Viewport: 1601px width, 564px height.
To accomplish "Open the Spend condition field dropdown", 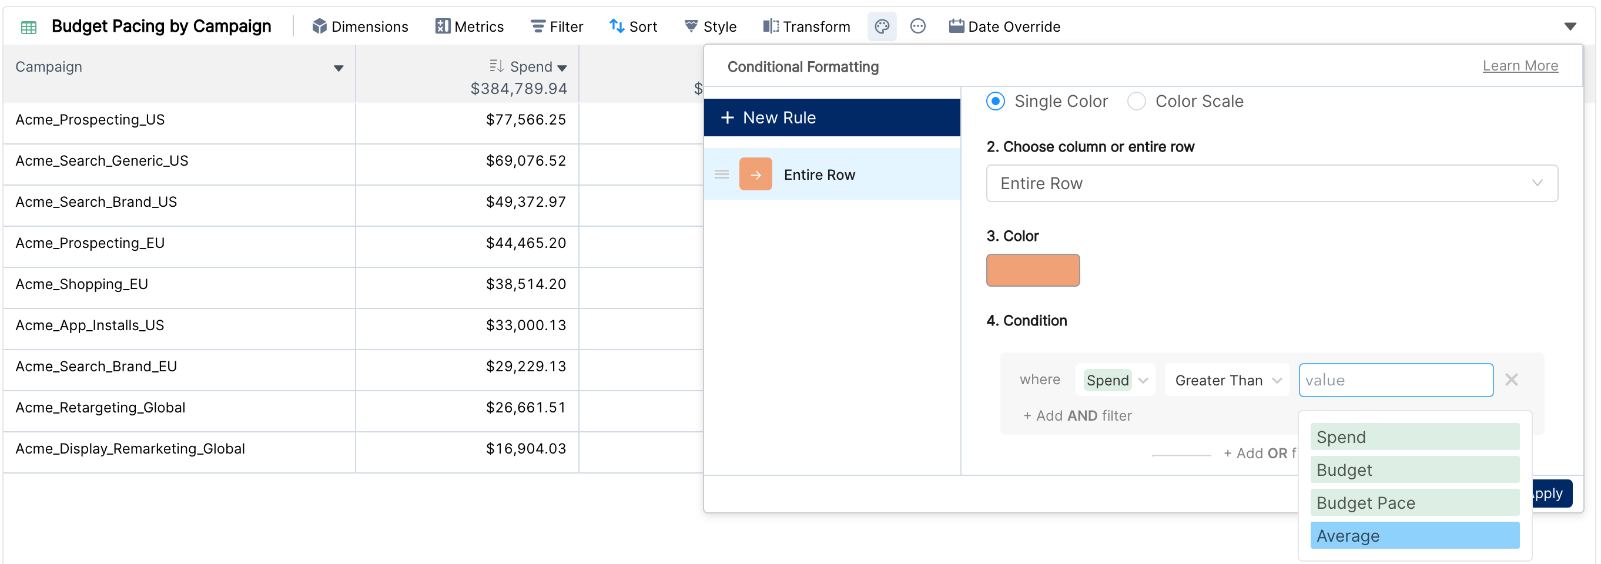I will click(1115, 380).
